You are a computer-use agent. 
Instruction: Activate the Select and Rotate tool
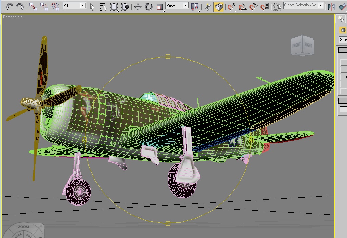click(x=149, y=7)
